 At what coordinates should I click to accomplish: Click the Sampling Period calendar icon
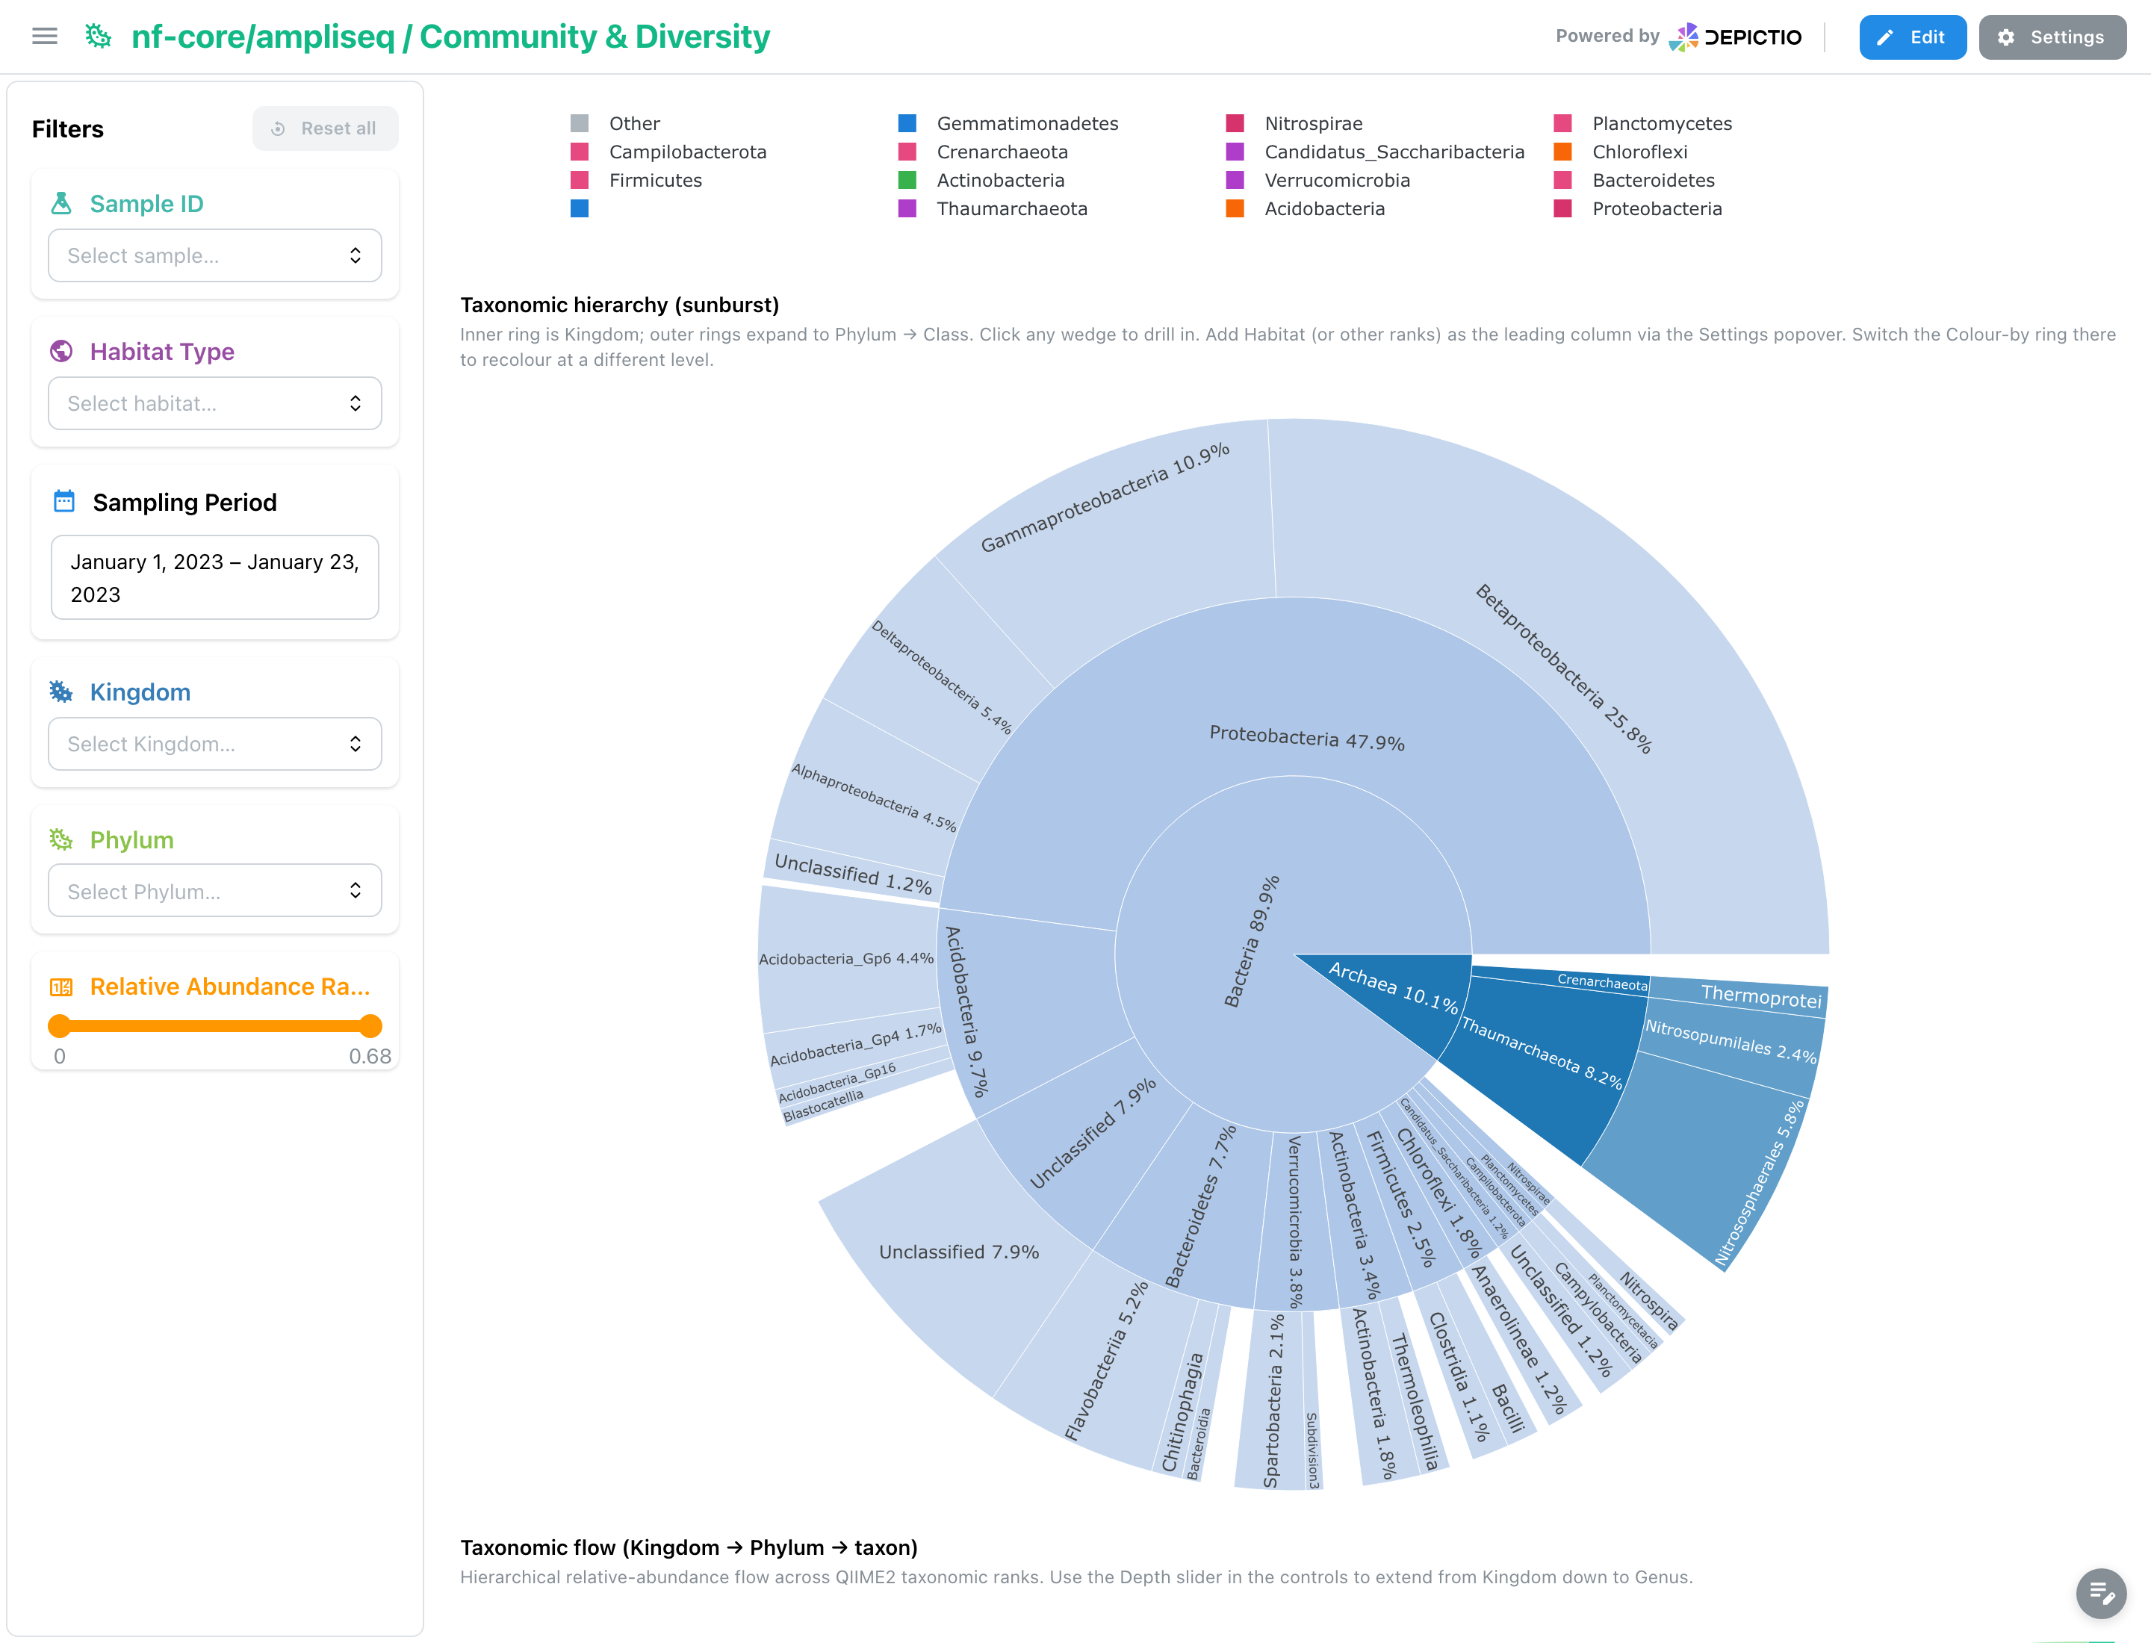click(63, 502)
